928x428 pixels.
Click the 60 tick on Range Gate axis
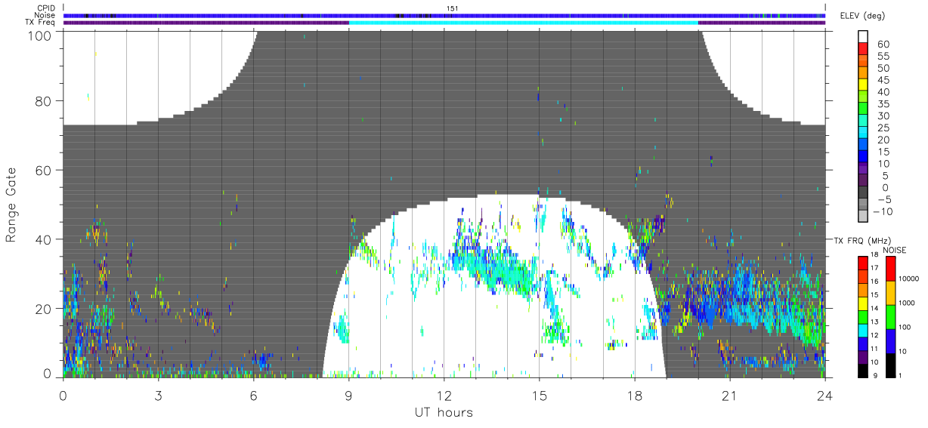coord(45,171)
